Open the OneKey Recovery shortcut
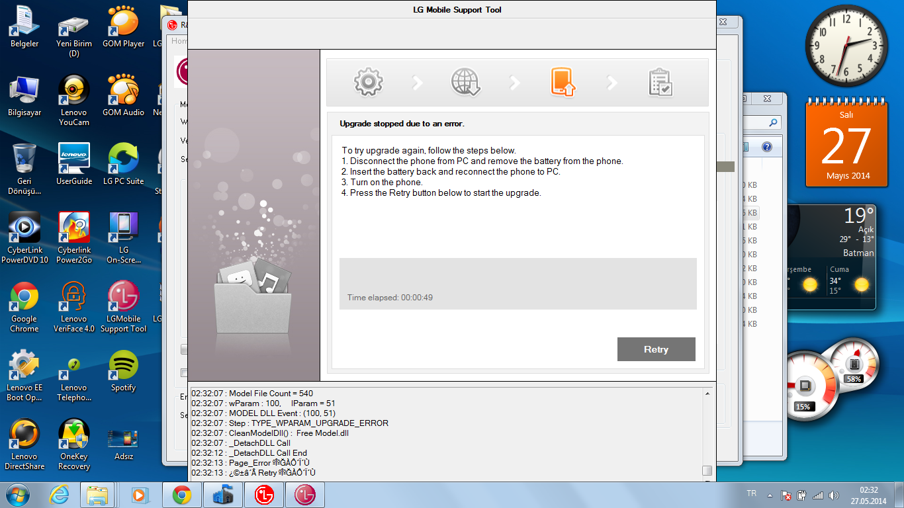Screen dimensions: 904x508 tap(73, 444)
